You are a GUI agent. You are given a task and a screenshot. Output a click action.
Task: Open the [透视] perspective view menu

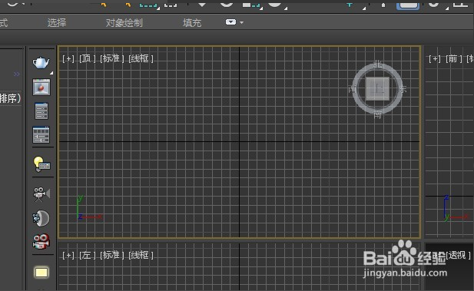tap(459, 256)
